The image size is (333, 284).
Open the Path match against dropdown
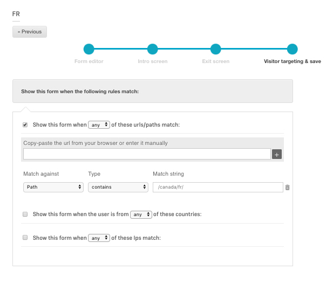click(53, 187)
